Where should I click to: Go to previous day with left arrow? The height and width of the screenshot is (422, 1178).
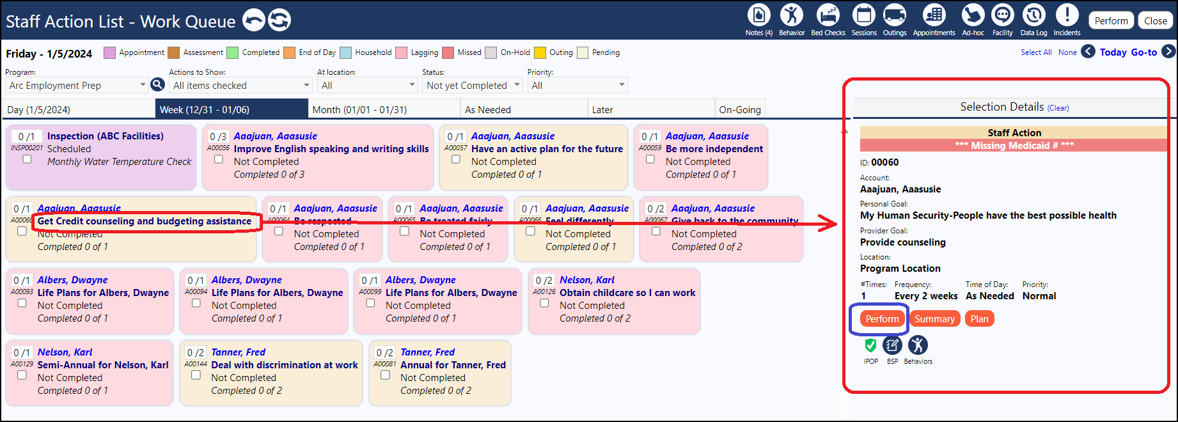1088,51
